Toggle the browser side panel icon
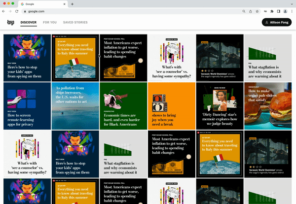 278,11
